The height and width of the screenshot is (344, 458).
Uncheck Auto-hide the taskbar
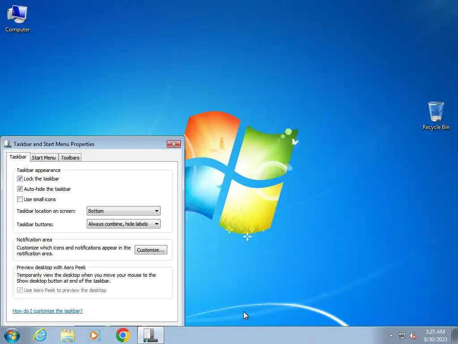(x=20, y=189)
